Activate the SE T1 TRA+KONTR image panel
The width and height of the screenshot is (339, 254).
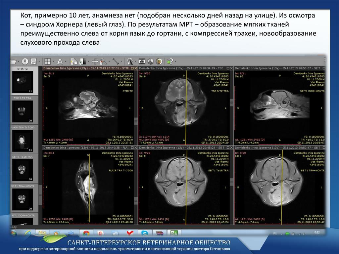(280, 187)
